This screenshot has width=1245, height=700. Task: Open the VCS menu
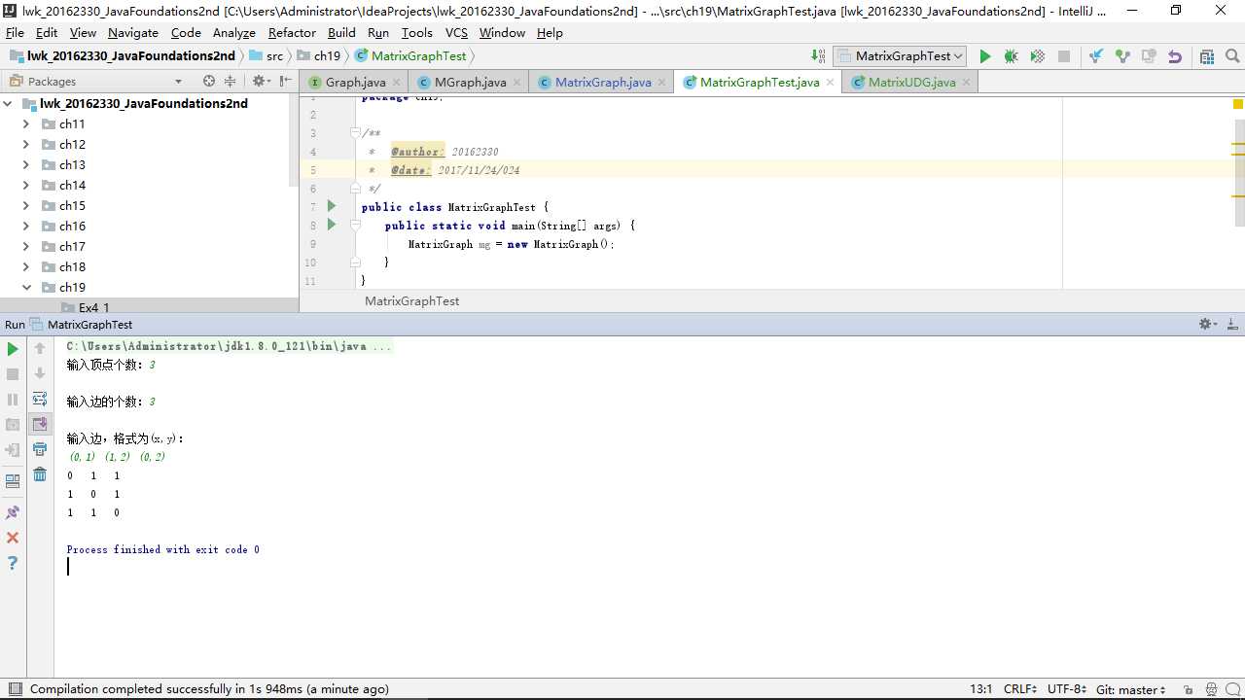(456, 33)
